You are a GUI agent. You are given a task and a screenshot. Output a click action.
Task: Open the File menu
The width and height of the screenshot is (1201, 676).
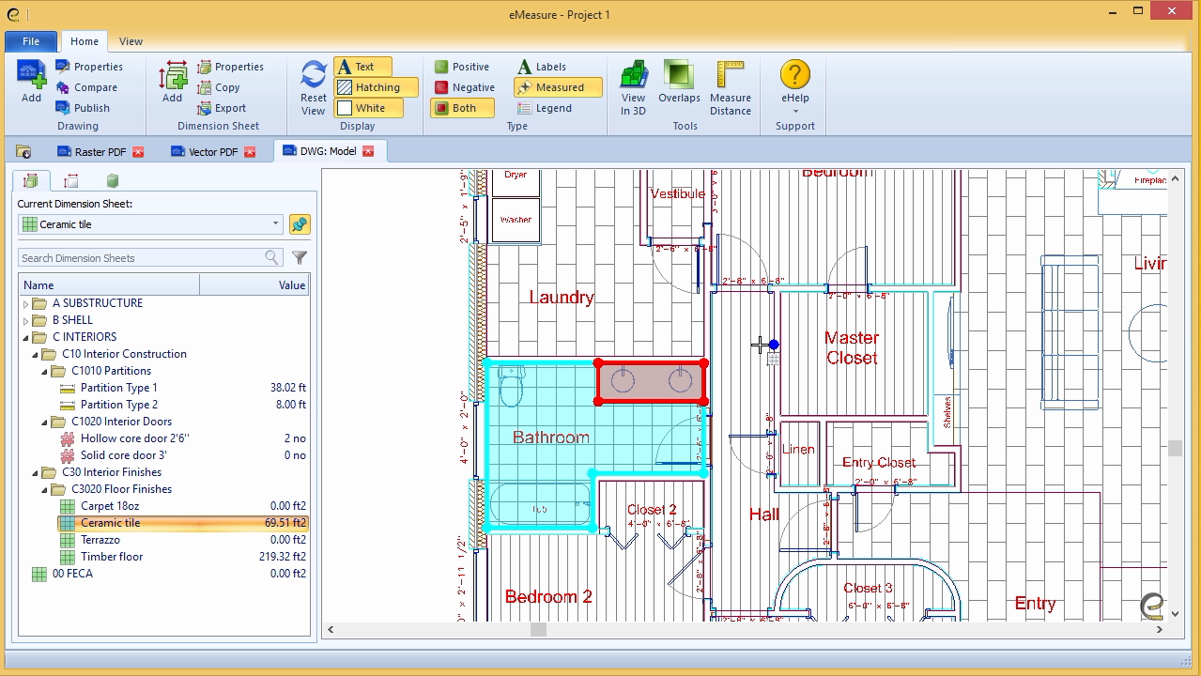(x=30, y=41)
